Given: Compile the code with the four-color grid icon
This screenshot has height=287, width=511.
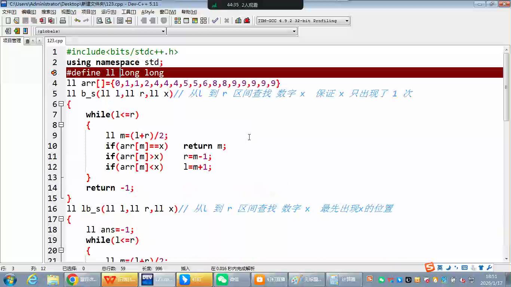Looking at the screenshot, I should click(177, 21).
